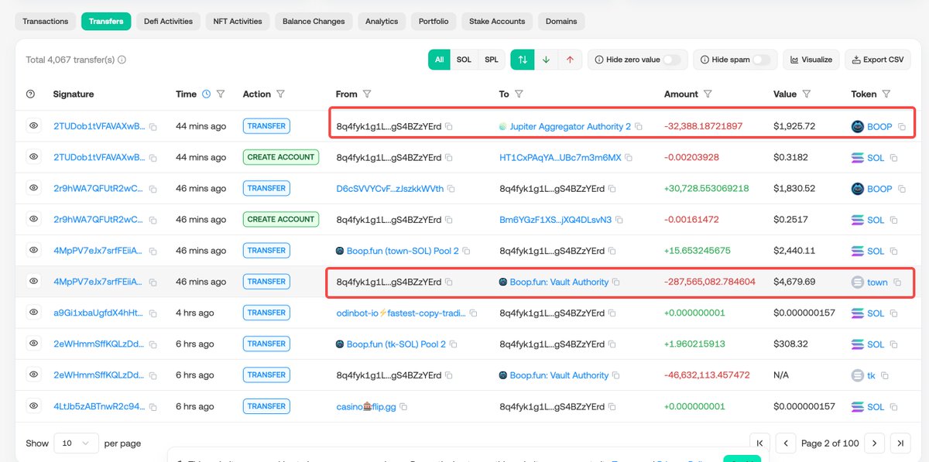929x462 pixels.
Task: Toggle eye icon on odinbot-io row
Action: tap(33, 313)
